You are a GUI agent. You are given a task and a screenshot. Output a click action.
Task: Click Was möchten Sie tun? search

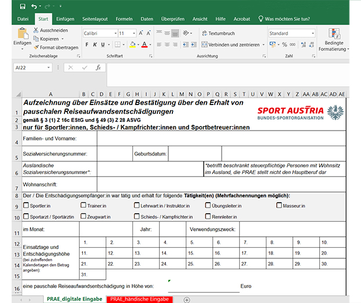(x=284, y=19)
